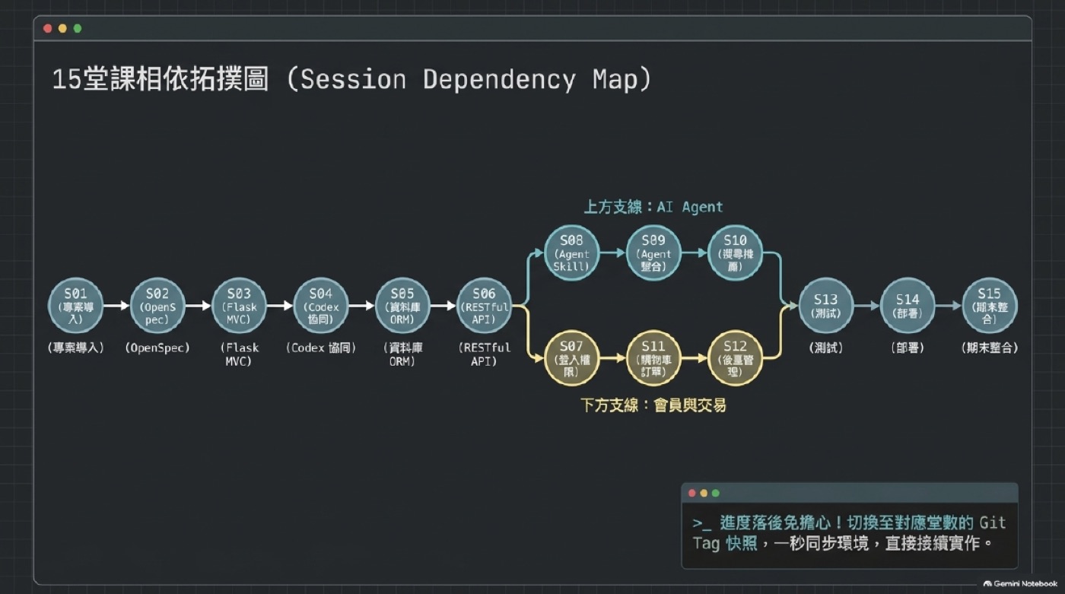Click the S08 Agent Skill node
1065x594 pixels.
pyautogui.click(x=572, y=253)
